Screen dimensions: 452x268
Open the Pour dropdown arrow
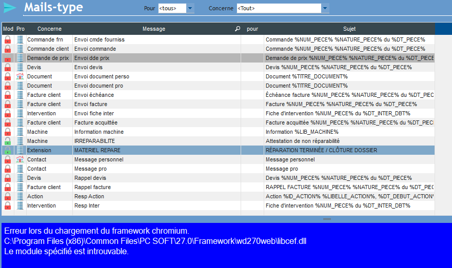pos(190,8)
